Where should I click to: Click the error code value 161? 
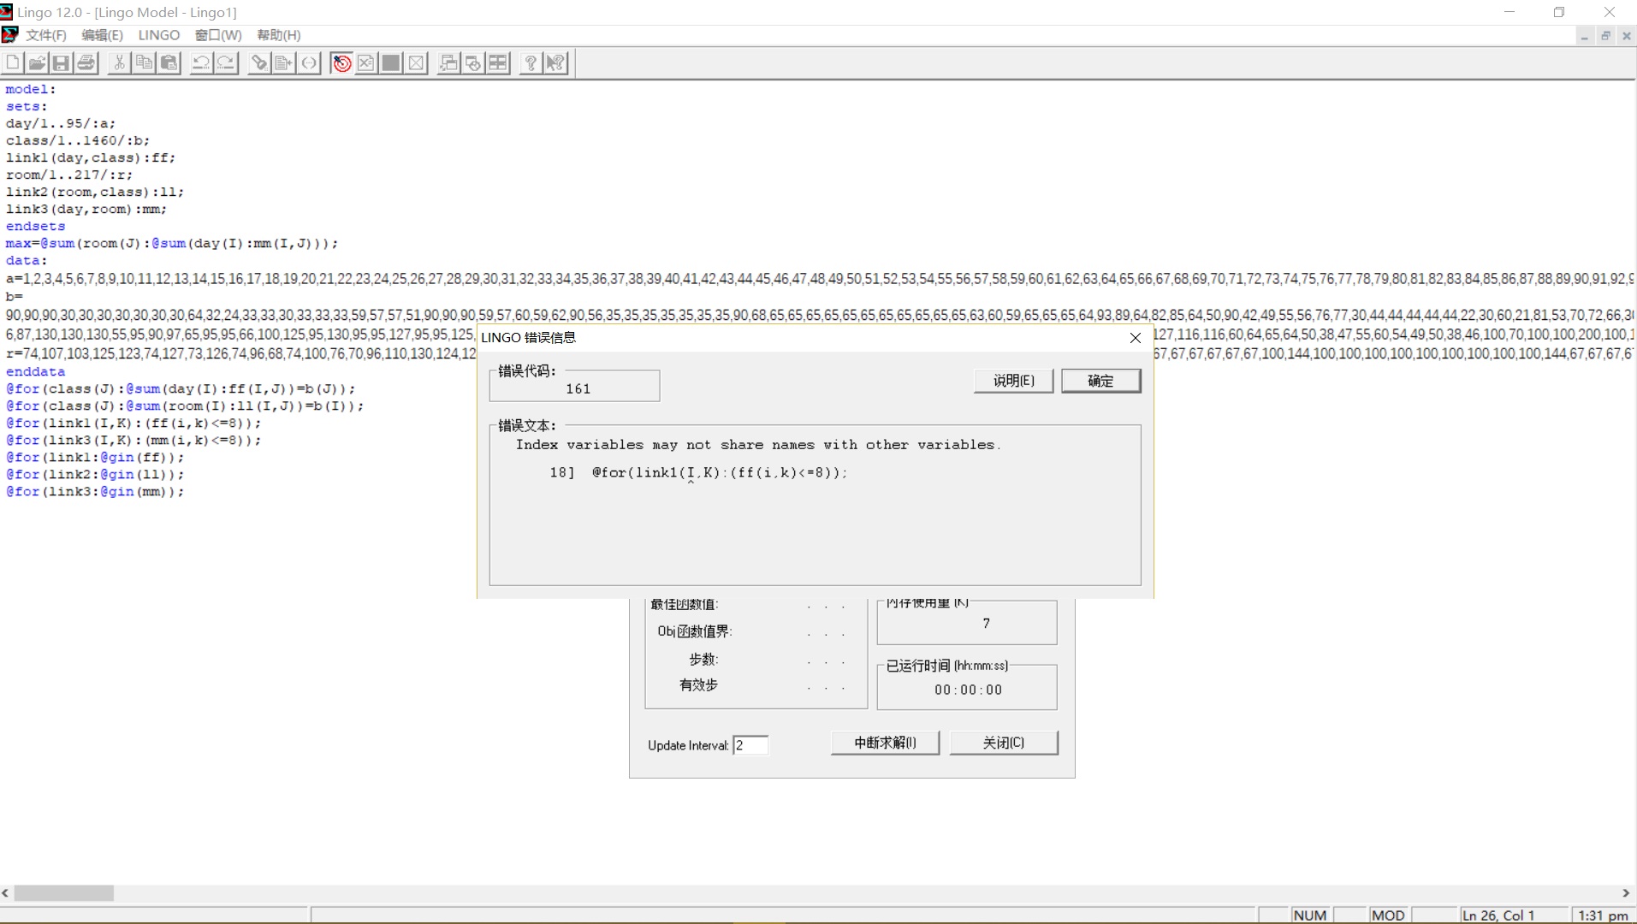point(578,388)
